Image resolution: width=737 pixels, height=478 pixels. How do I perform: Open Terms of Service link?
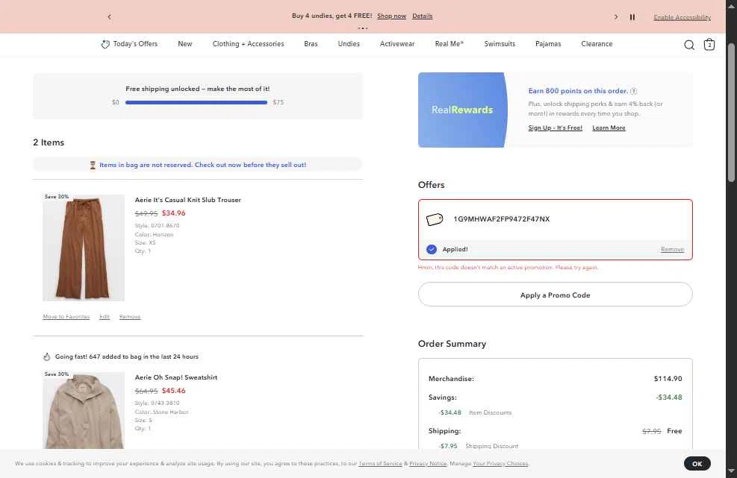380,463
